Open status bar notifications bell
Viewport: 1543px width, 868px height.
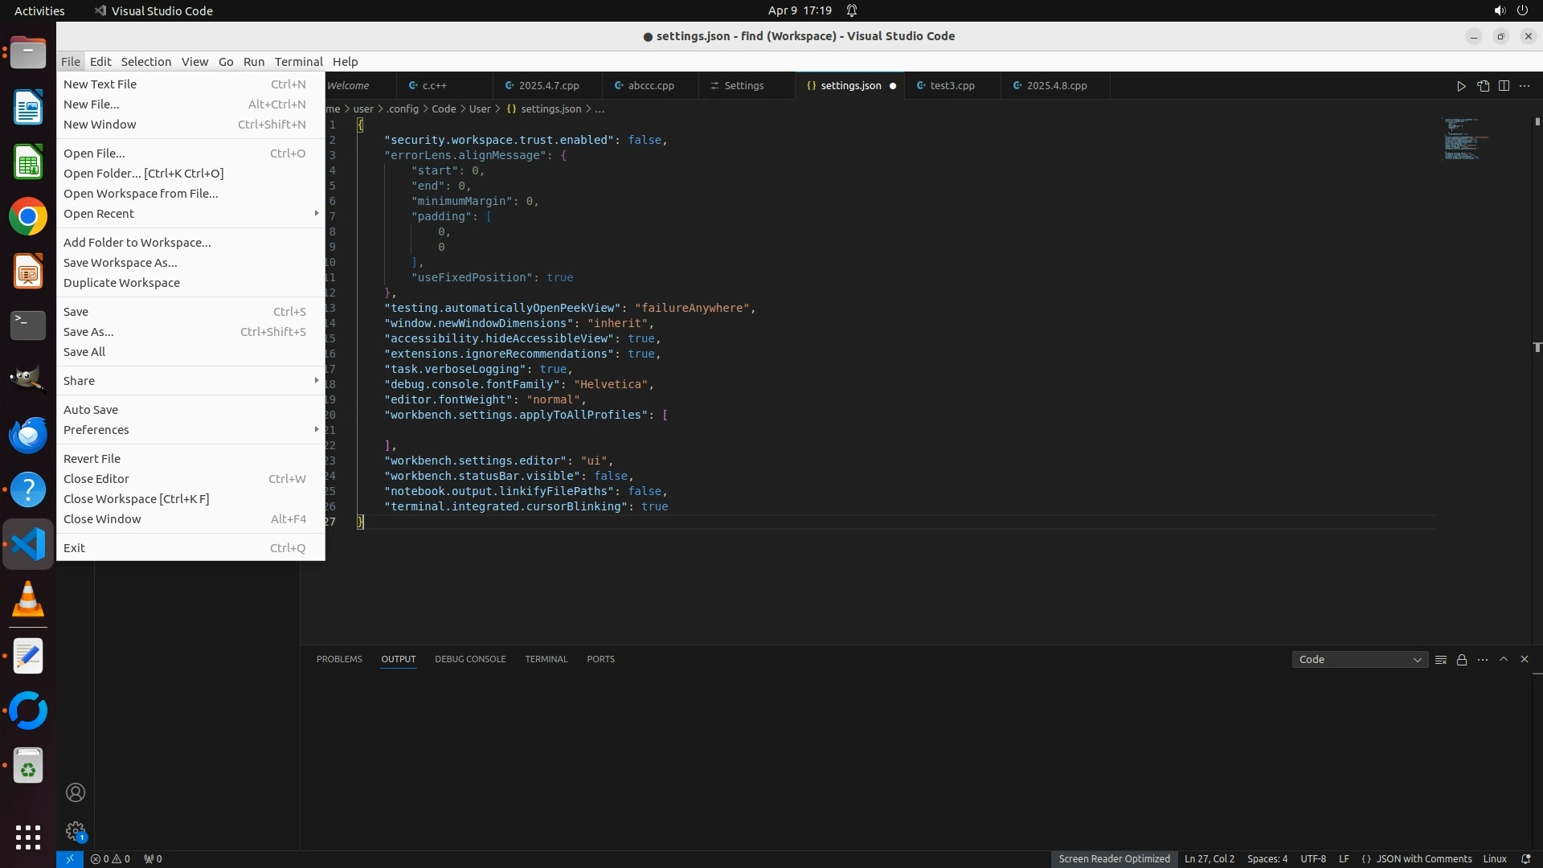[1525, 859]
